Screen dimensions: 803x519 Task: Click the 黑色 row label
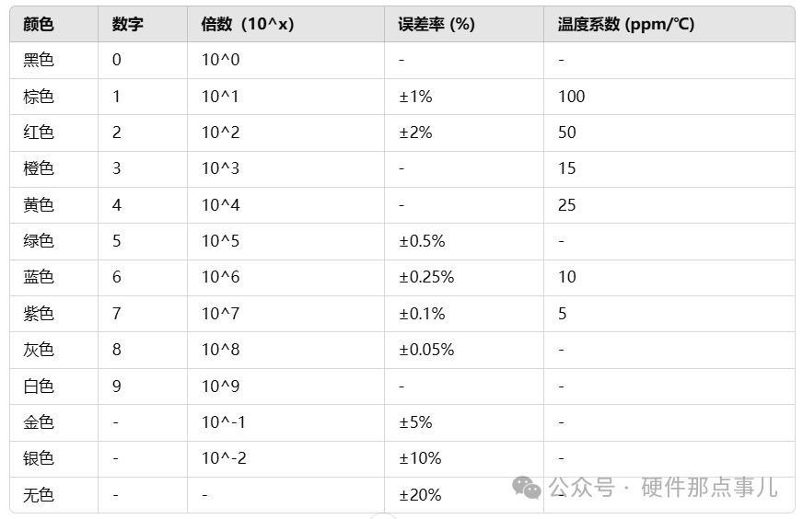[x=39, y=60]
